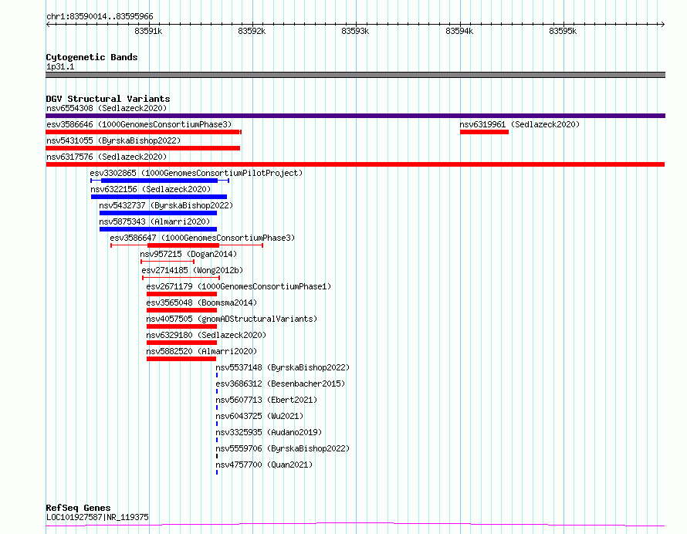Image resolution: width=687 pixels, height=534 pixels.
Task: Select the long red nsv6317576 bar
Action: [355, 164]
